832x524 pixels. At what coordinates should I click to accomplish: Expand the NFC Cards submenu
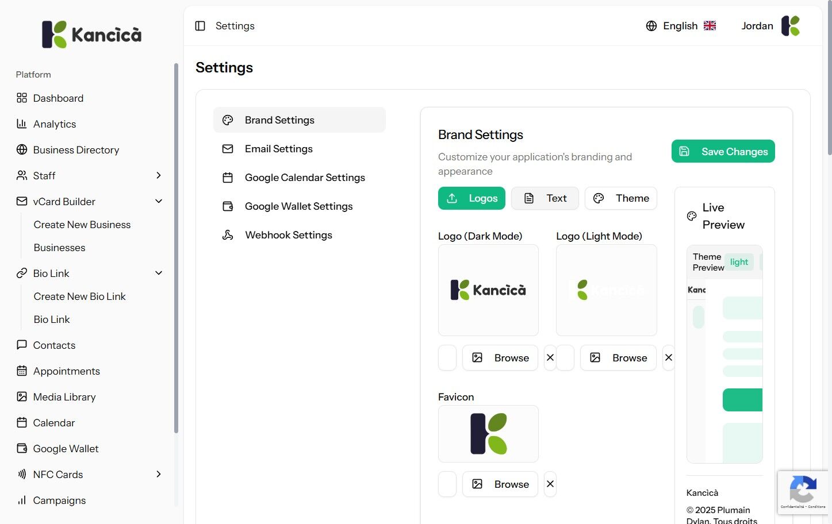[x=159, y=475]
